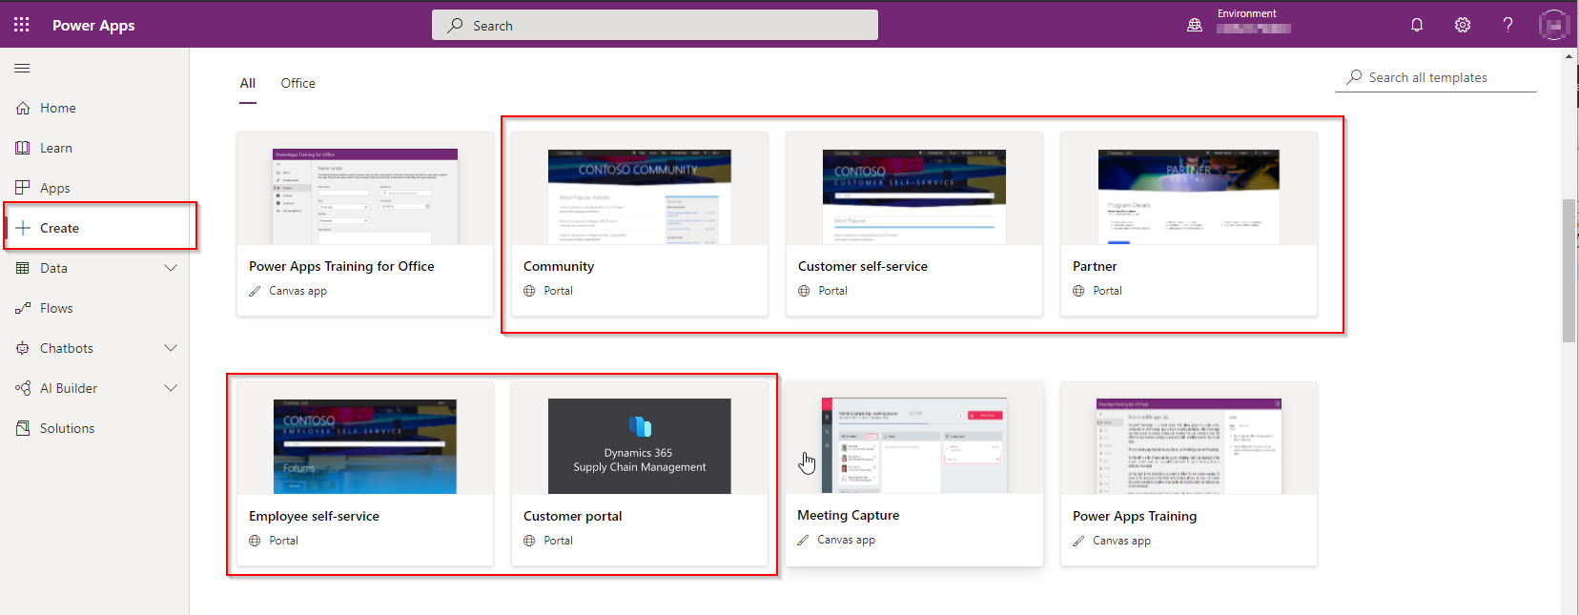Click globe icon under Partner template
The height and width of the screenshot is (615, 1579).
point(1078,291)
